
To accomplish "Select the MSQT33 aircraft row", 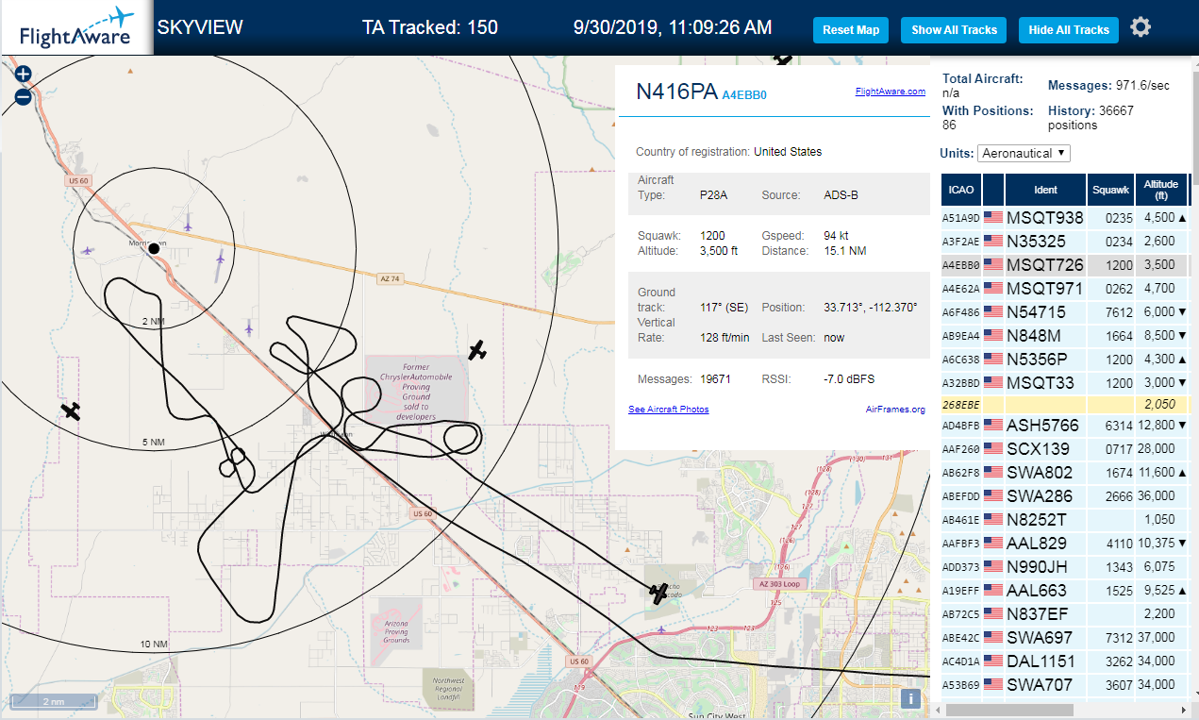I will pyautogui.click(x=1064, y=382).
